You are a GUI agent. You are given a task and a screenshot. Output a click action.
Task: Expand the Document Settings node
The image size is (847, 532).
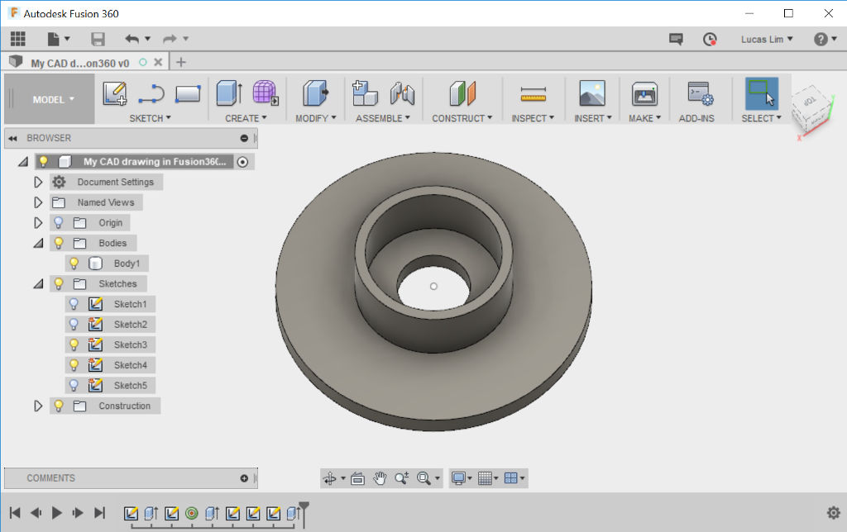(x=38, y=182)
